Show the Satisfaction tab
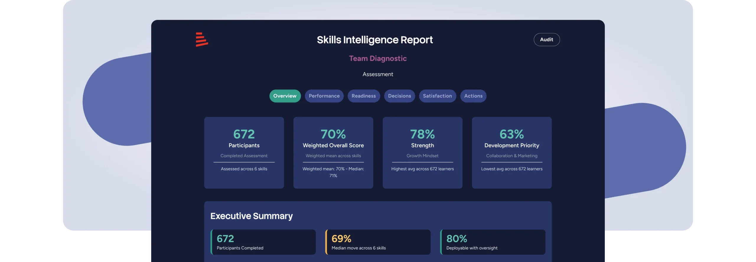The image size is (756, 262). pos(437,96)
